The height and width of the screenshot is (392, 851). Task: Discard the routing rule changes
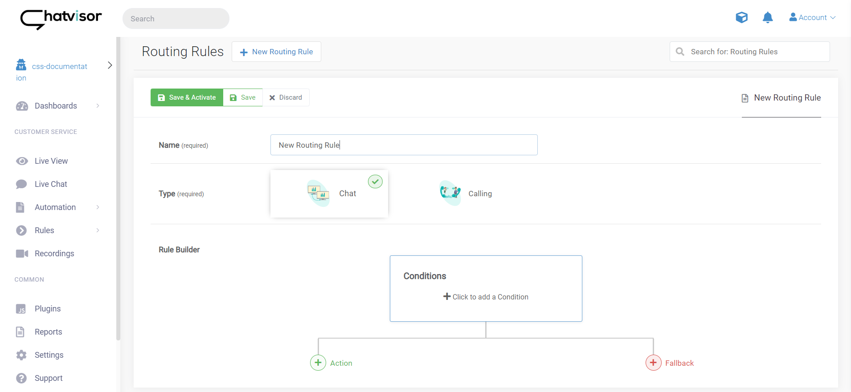[286, 97]
